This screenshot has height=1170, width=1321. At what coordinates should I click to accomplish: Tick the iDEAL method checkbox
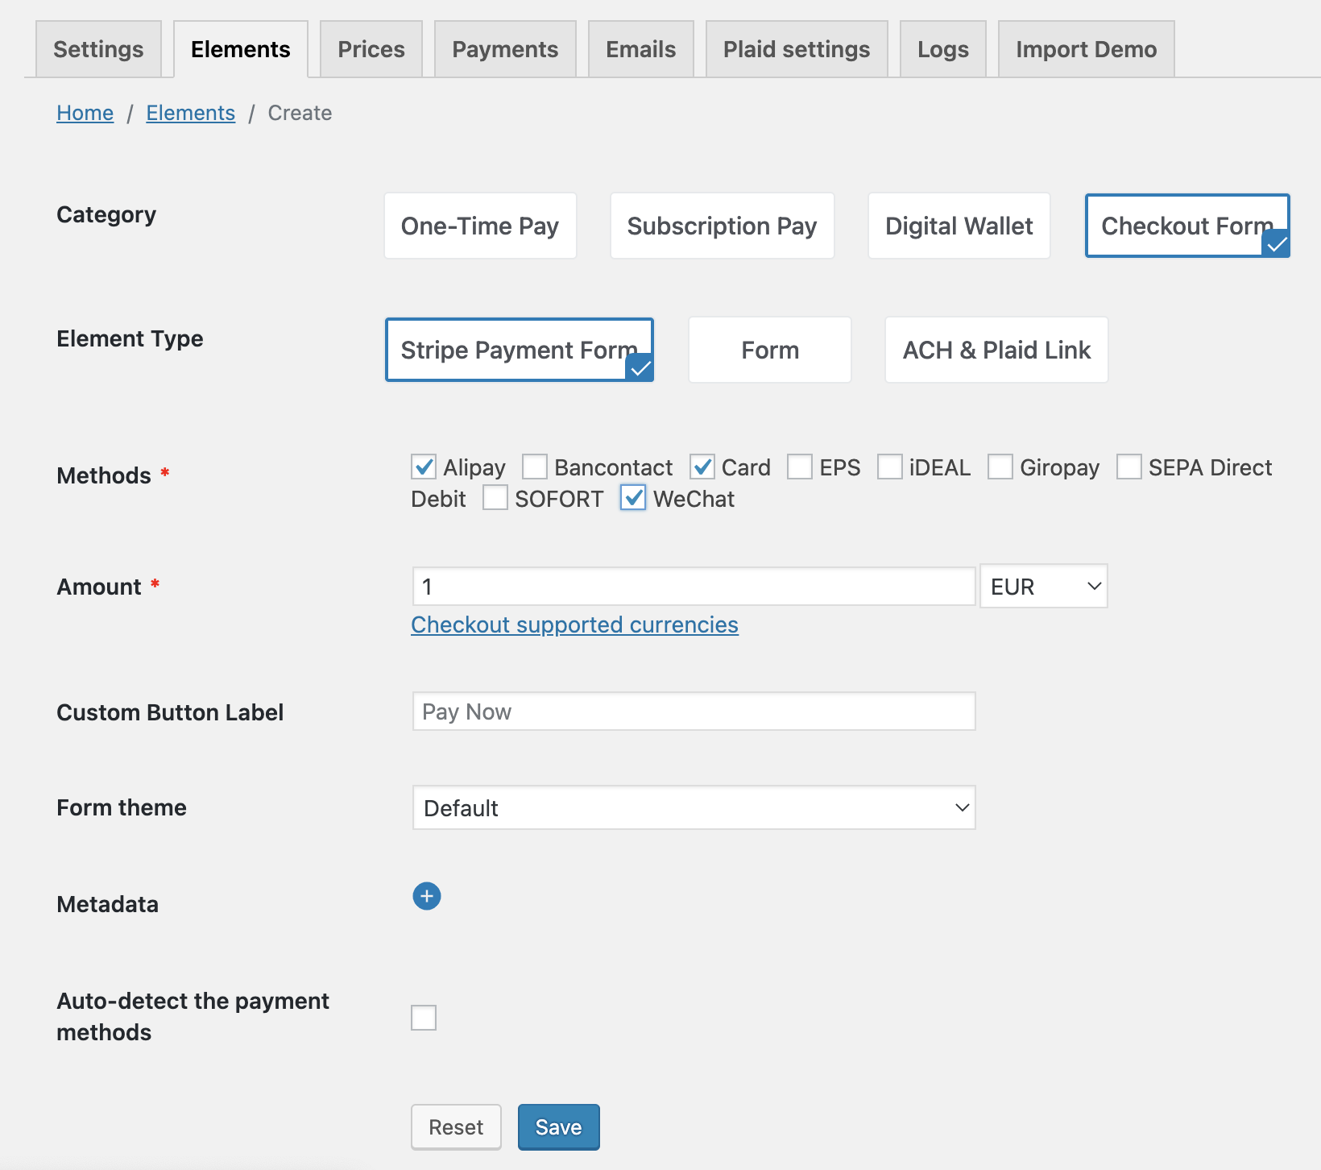point(890,467)
